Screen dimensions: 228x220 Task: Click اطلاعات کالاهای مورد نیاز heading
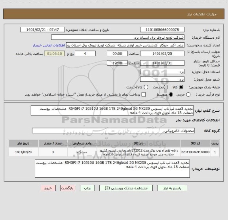(198, 120)
